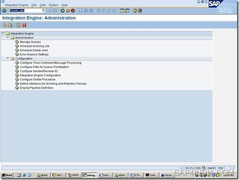The image size is (239, 180).
Task: Open the command field history dropdown
Action: [x=43, y=10]
